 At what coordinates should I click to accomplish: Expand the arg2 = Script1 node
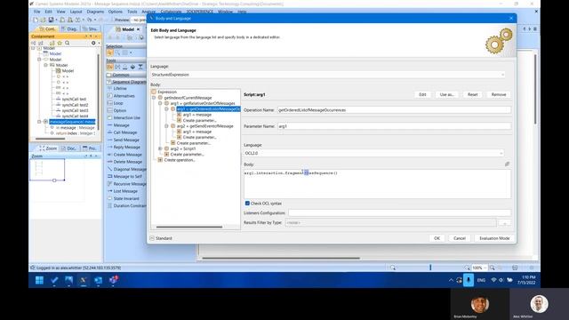(160, 148)
